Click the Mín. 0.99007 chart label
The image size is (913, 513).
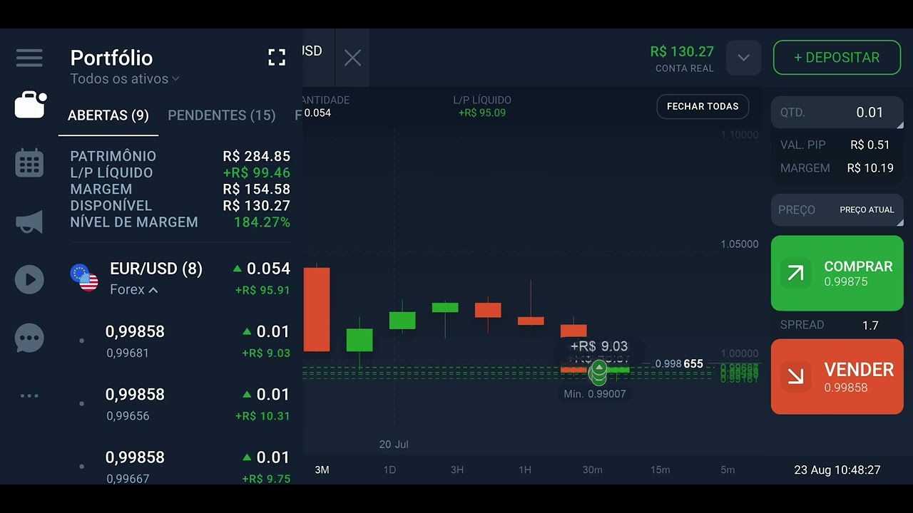pos(595,394)
